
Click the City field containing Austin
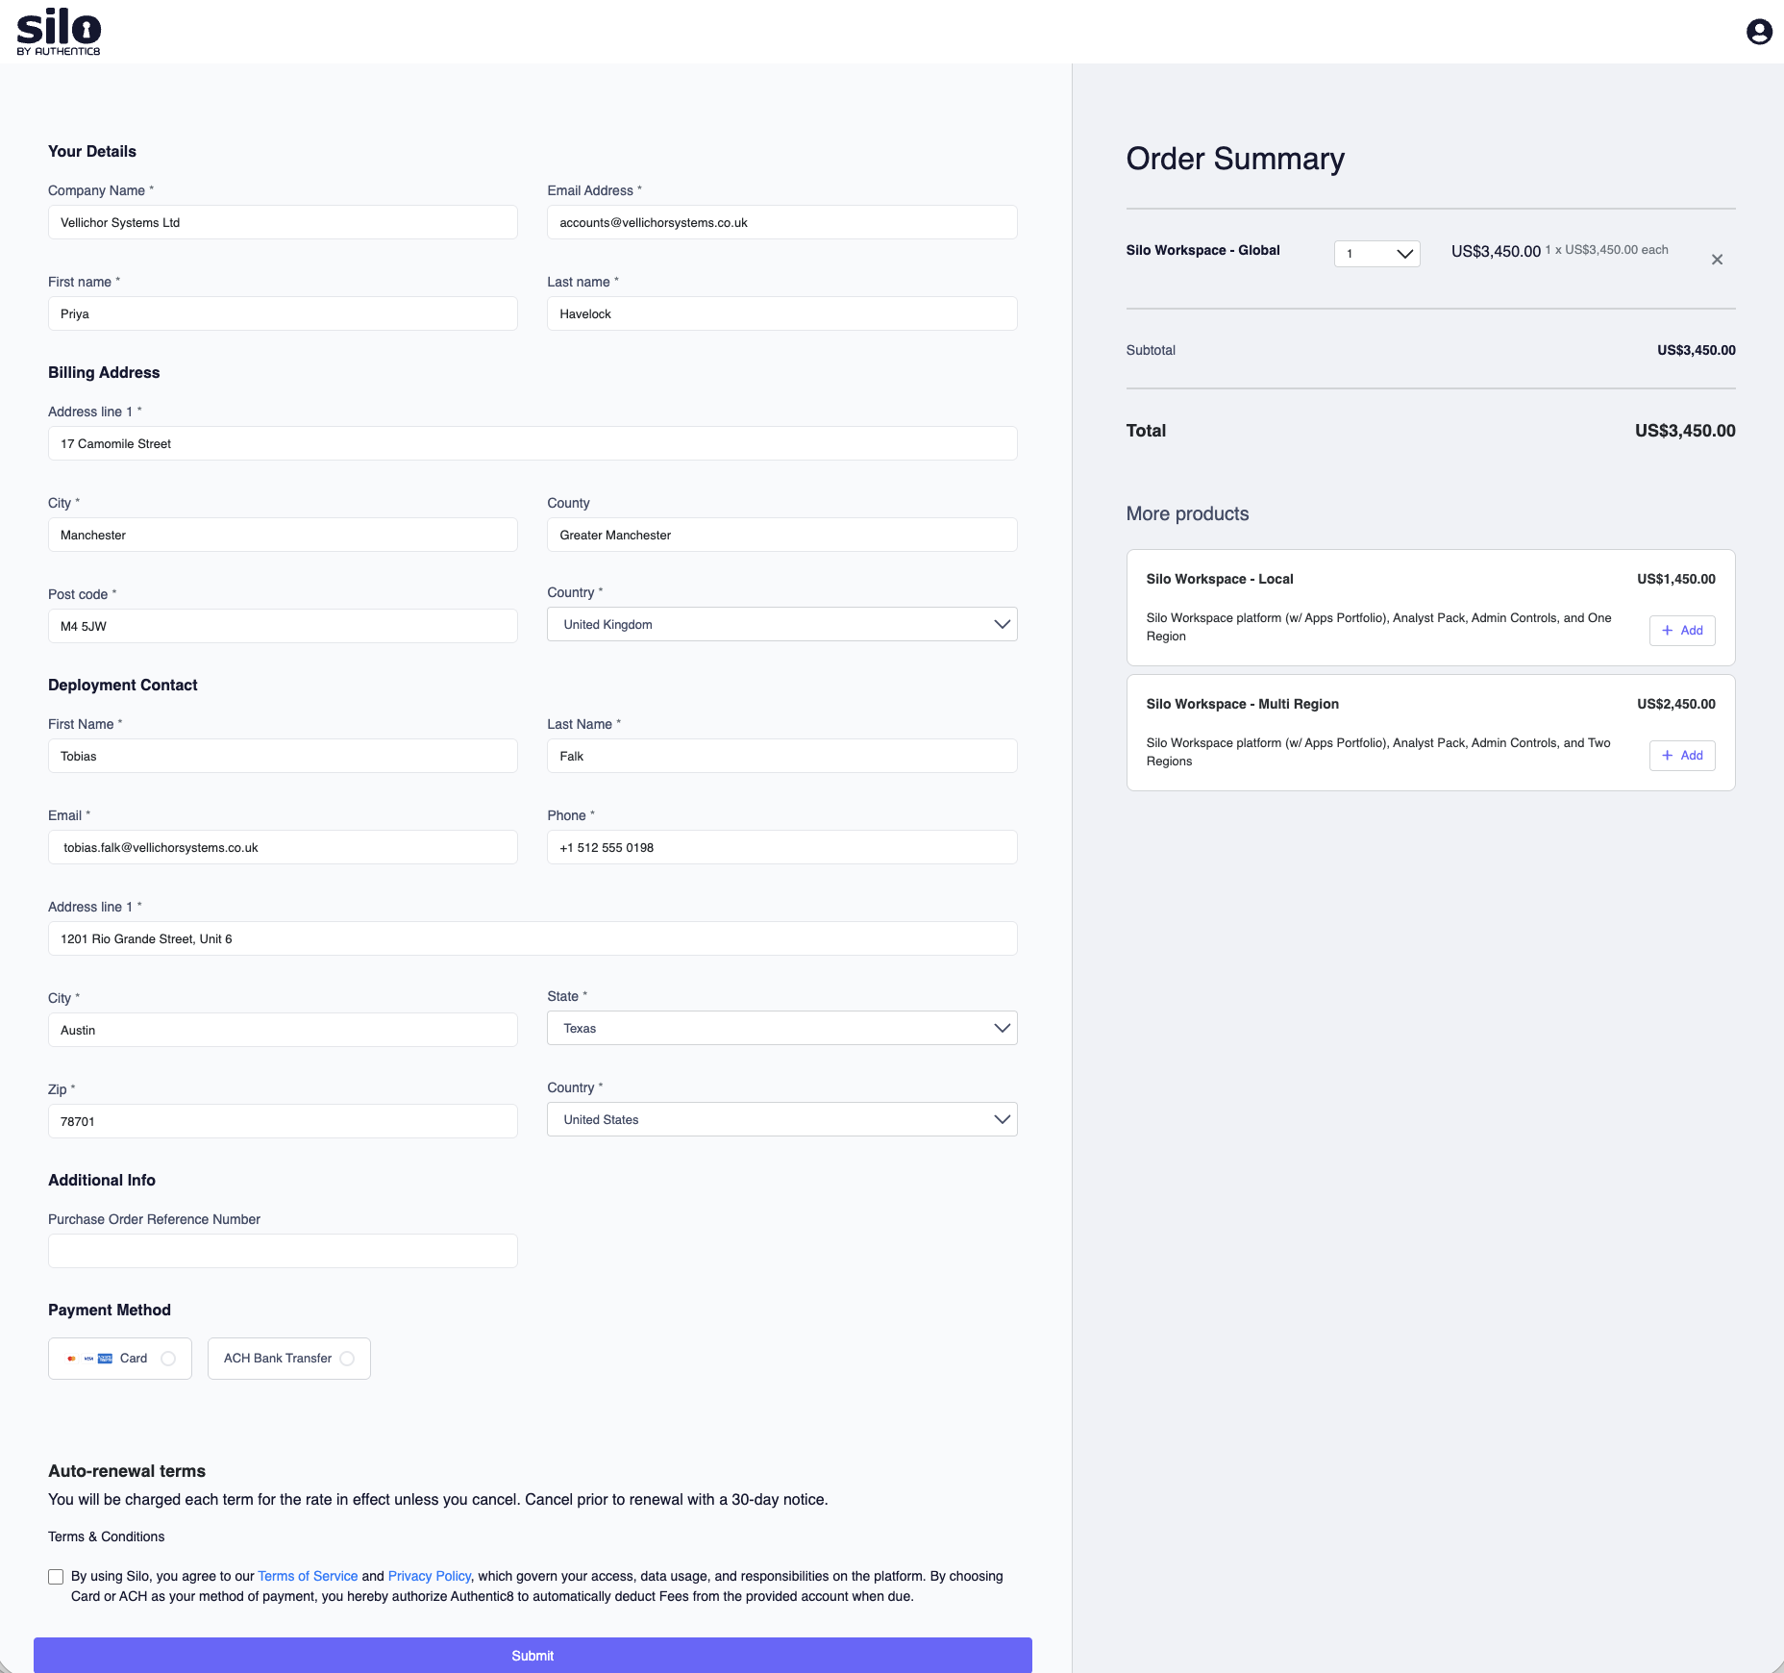283,1030
